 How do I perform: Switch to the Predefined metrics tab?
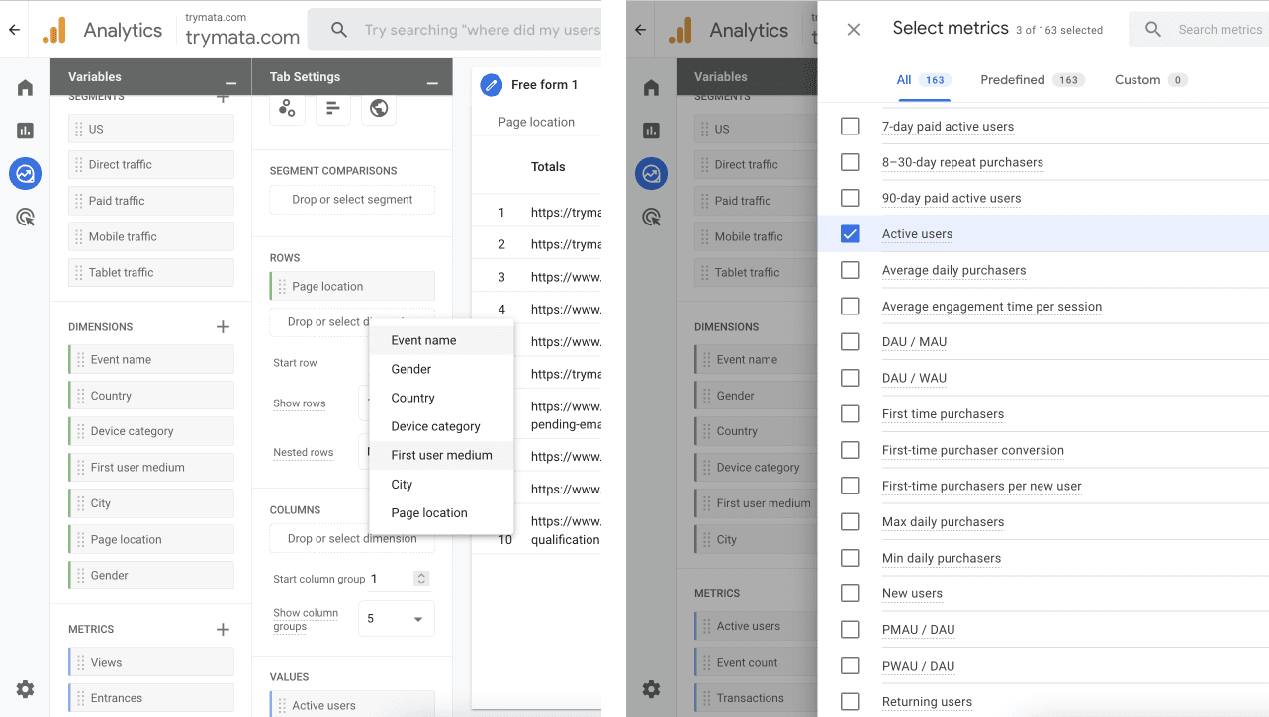(x=1032, y=80)
